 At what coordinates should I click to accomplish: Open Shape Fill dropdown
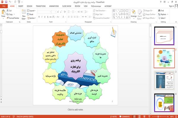coord(148,11)
